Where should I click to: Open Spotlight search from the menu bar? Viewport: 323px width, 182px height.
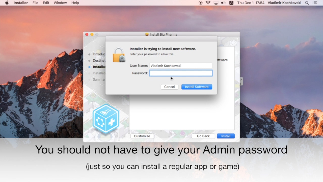pyautogui.click(x=307, y=3)
